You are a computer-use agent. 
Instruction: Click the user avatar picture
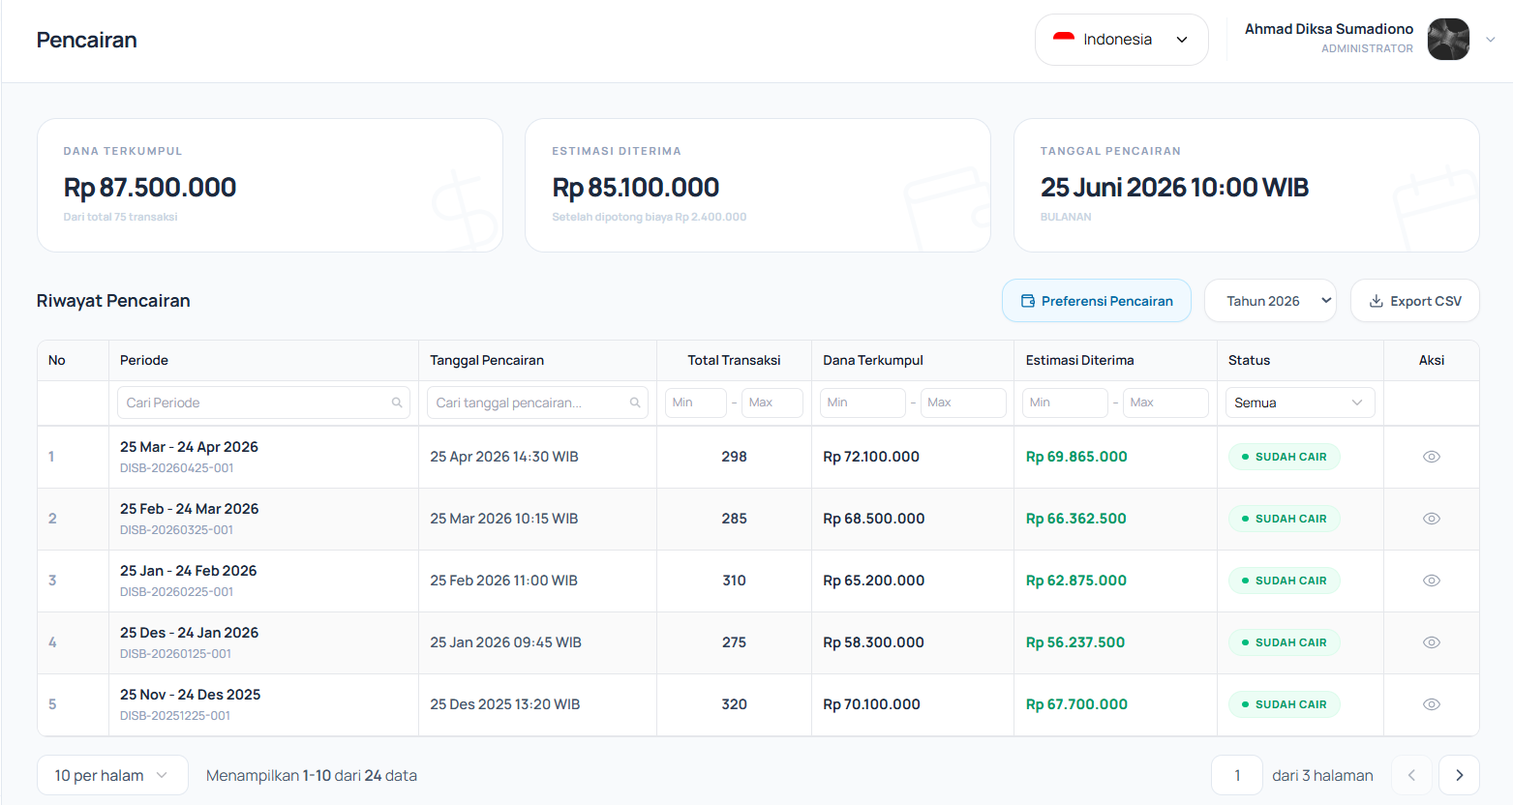click(1448, 40)
